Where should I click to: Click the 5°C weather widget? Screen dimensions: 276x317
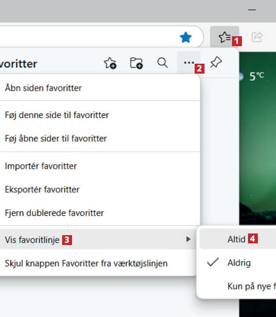click(252, 76)
